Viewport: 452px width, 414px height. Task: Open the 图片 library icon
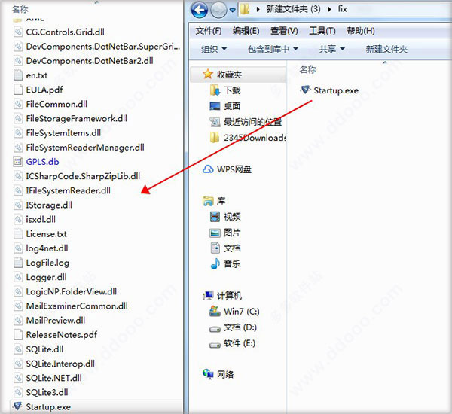[215, 233]
